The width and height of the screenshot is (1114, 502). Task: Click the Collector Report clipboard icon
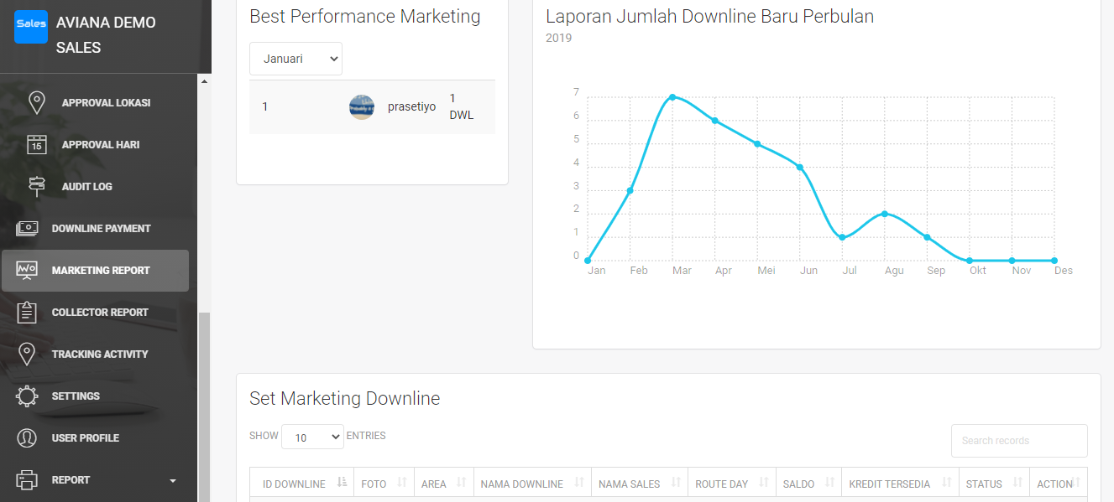(x=27, y=312)
